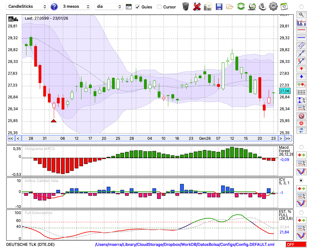The height and width of the screenshot is (249, 311).
Task: Select the sigma regression line tool
Action: pyautogui.click(x=301, y=61)
